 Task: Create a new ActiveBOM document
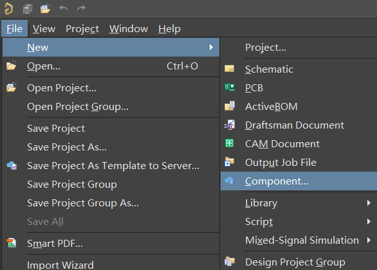point(299,106)
